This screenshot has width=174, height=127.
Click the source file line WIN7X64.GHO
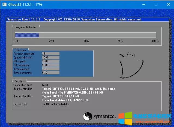click(73, 92)
